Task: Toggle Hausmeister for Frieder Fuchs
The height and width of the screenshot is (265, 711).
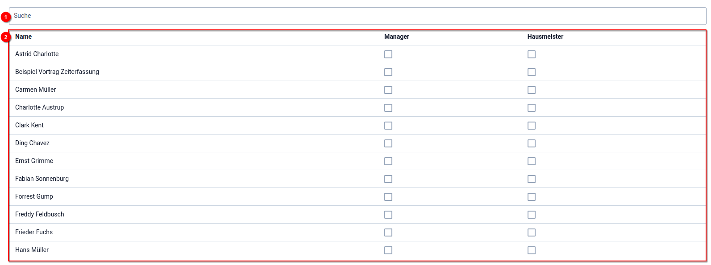Action: tap(532, 232)
